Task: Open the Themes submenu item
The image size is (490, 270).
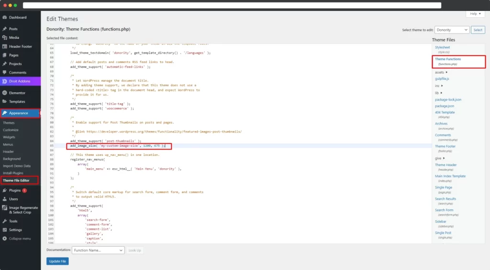Action: (9, 123)
